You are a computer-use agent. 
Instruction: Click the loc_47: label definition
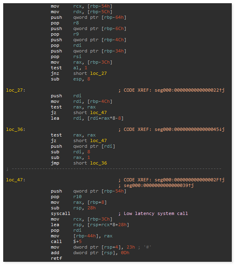pyautogui.click(x=16, y=180)
